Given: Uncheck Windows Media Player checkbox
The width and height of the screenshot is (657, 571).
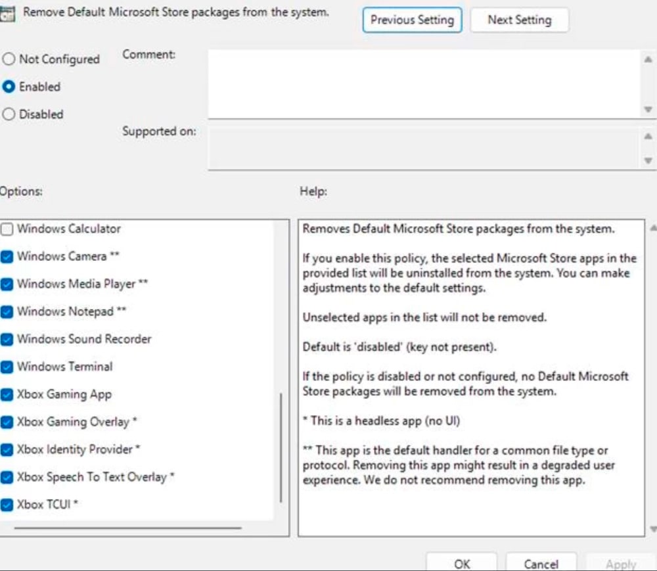Looking at the screenshot, I should (x=7, y=285).
